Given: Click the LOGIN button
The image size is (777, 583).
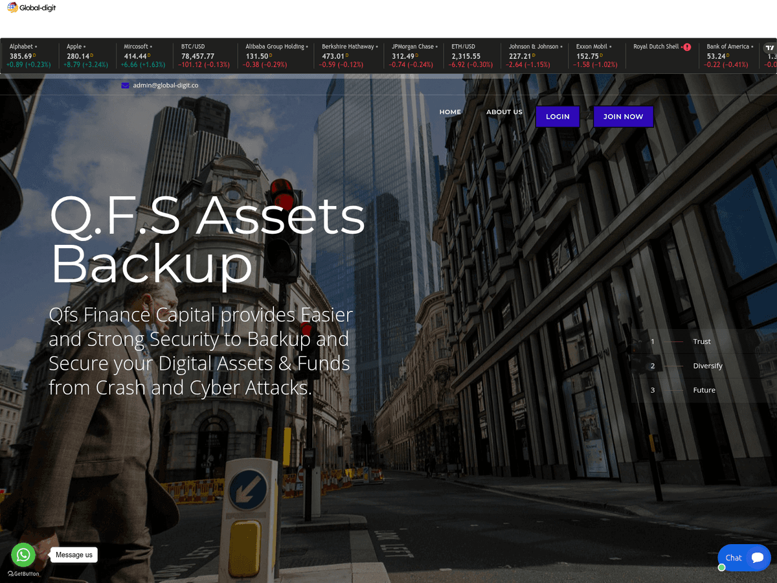Looking at the screenshot, I should coord(557,117).
